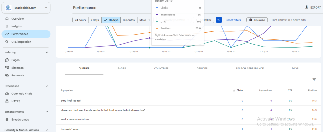Screen dimensions: 323x132
Task: Click the Export button label
Action: click(x=315, y=8)
